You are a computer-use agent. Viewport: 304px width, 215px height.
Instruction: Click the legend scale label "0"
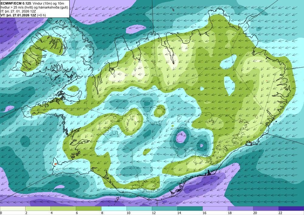(1, 213)
